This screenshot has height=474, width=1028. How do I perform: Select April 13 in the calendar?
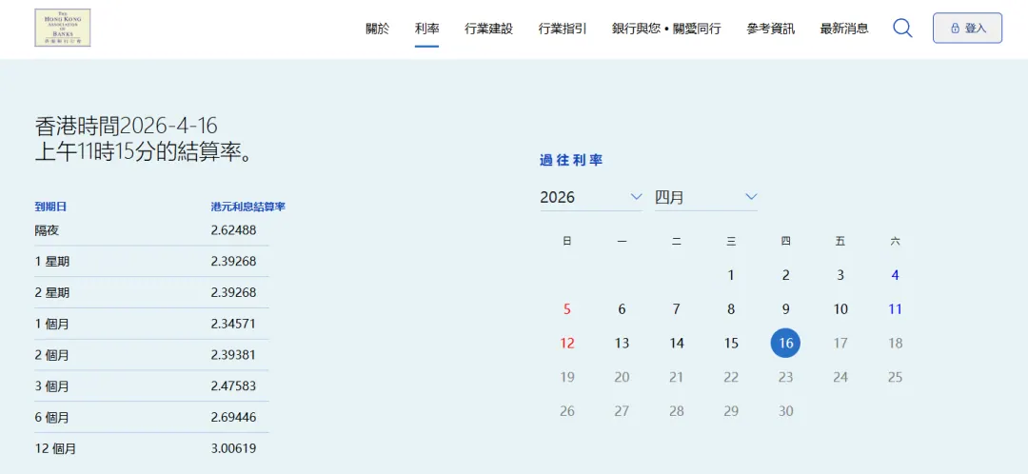coord(622,343)
